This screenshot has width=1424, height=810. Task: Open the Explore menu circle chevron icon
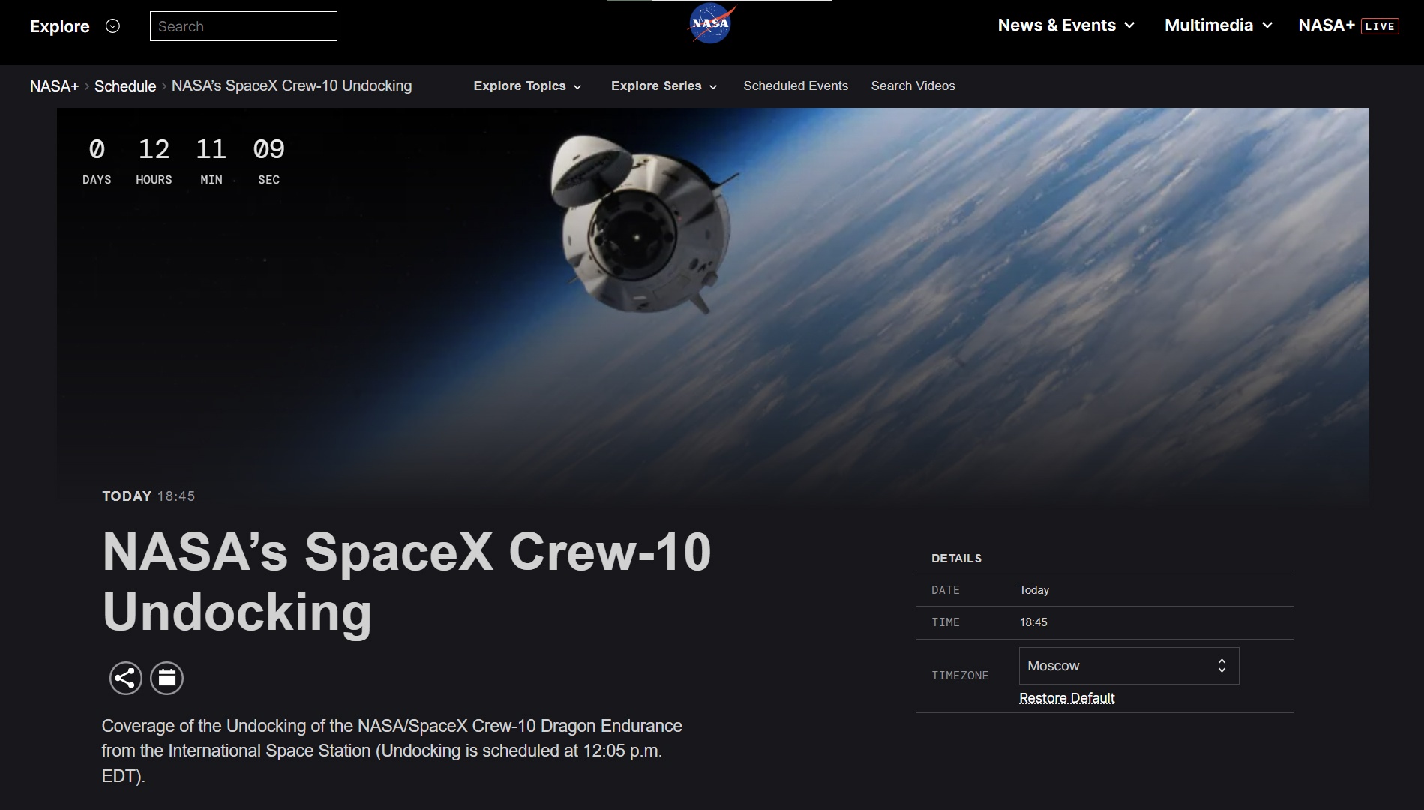112,26
